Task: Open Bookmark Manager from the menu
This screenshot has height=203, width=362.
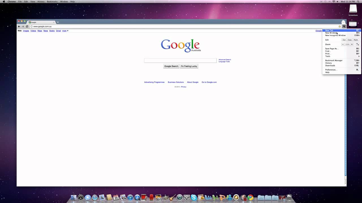Action: pyautogui.click(x=342, y=60)
